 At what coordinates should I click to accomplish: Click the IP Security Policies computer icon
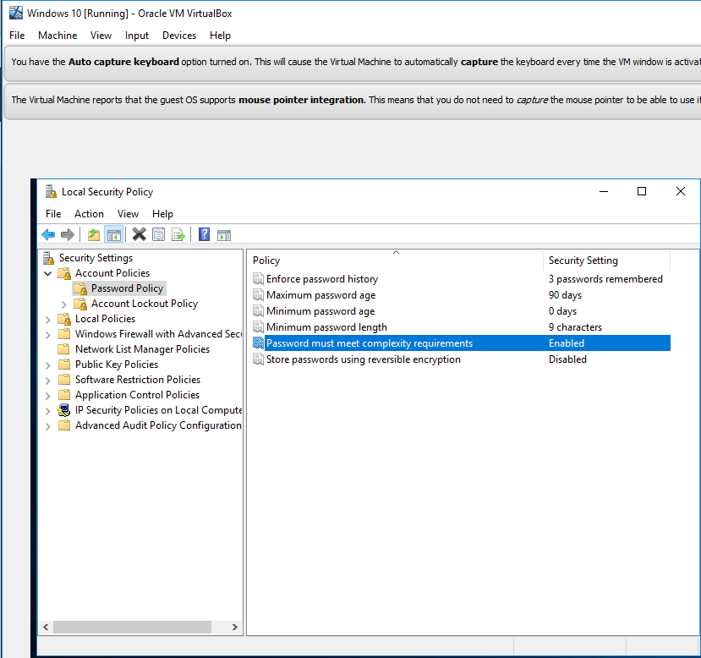(64, 410)
